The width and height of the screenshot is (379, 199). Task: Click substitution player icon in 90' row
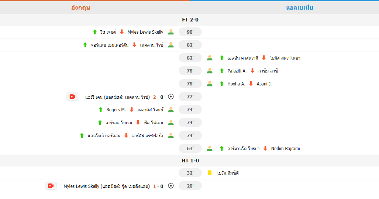171,32
